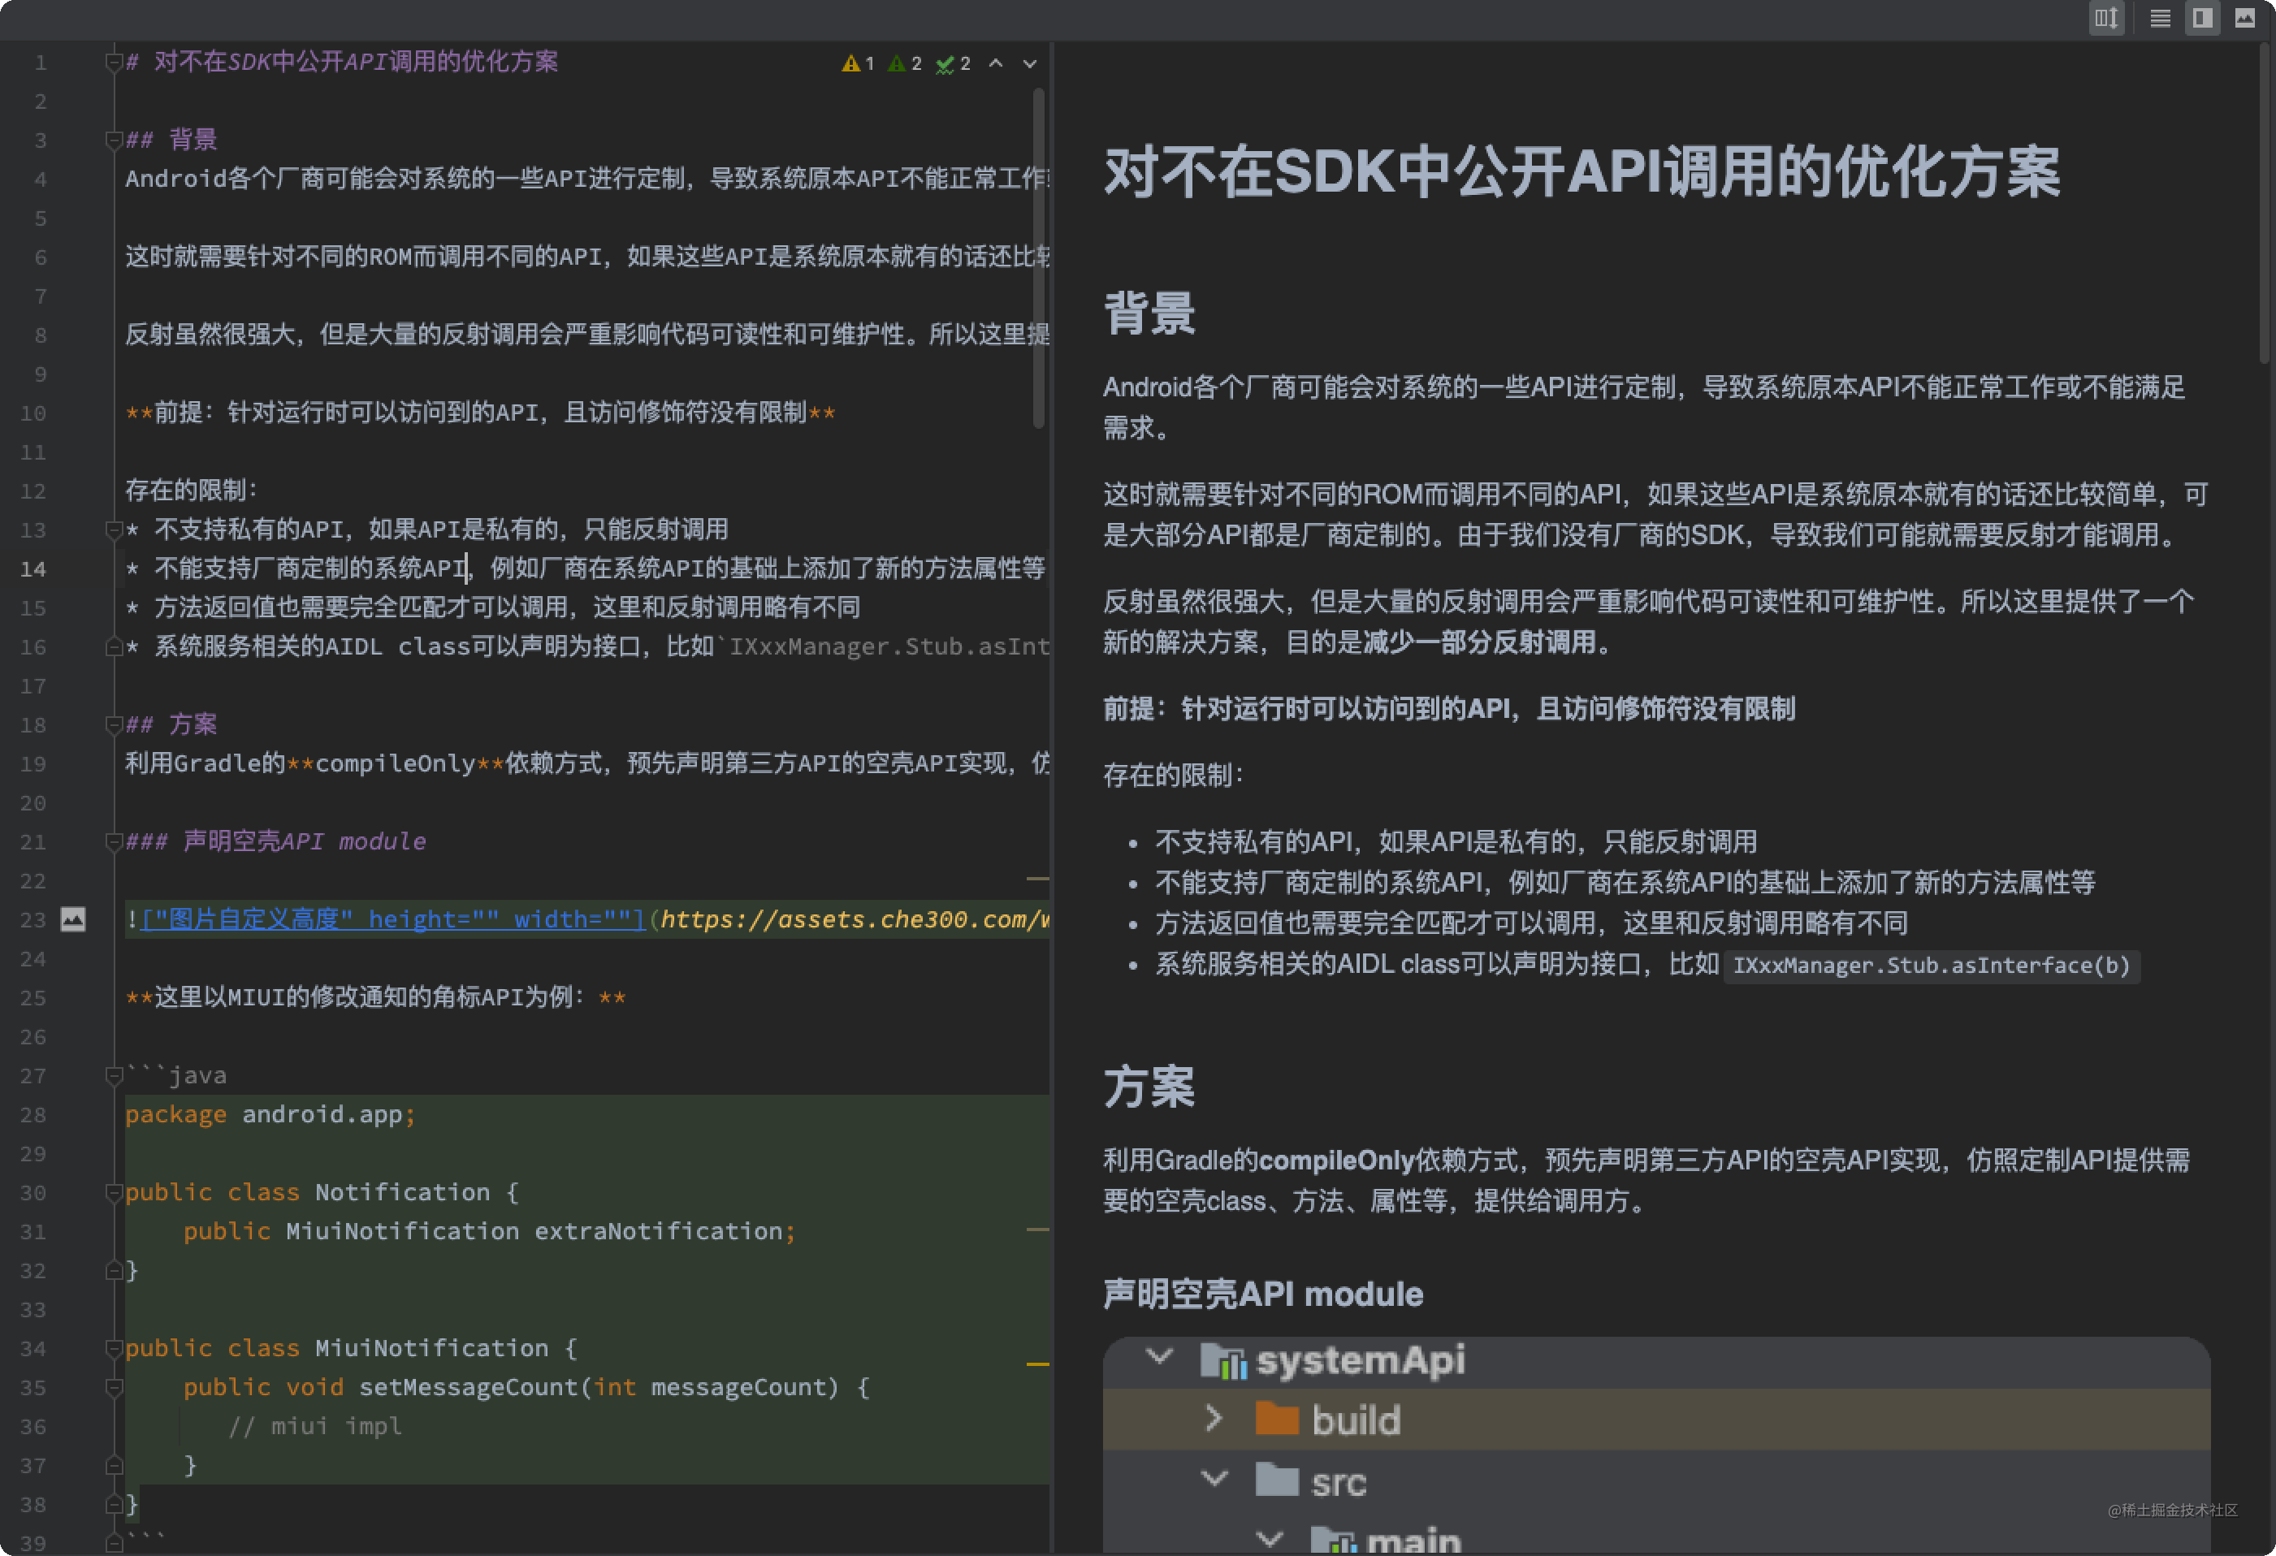This screenshot has height=1556, width=2276.
Task: Click the green weak-warning indicator showing 2
Action: point(904,63)
